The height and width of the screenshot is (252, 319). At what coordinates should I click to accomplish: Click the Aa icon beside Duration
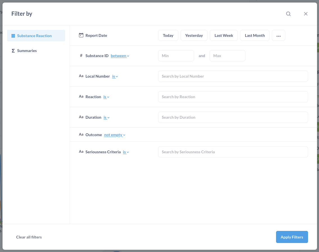81,117
